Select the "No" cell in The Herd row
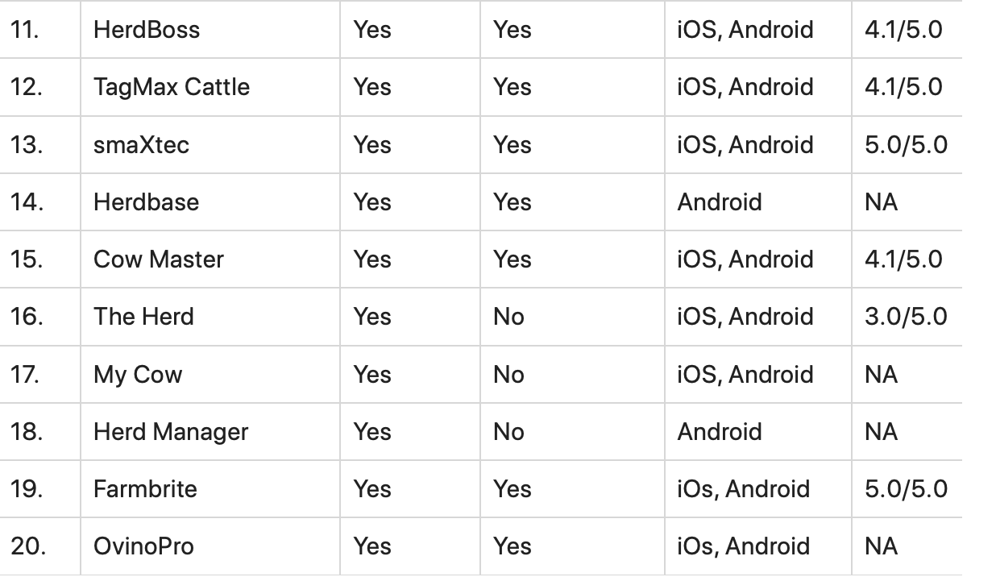996x577 pixels. click(508, 317)
